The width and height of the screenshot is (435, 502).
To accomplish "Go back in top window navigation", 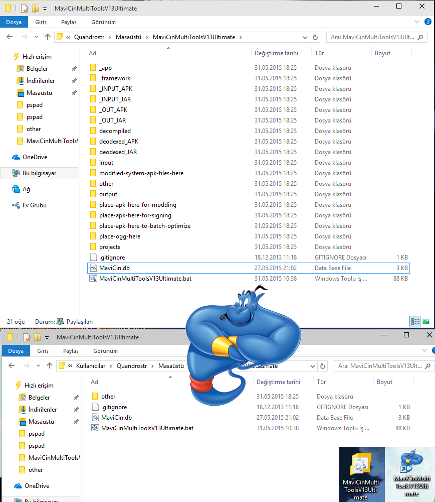I will click(x=10, y=37).
